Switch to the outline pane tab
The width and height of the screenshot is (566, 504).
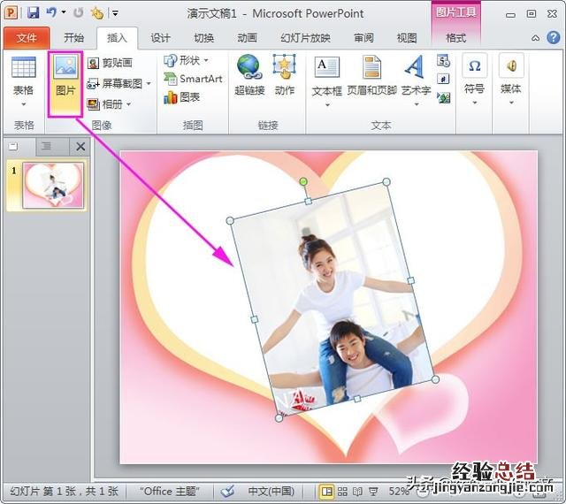click(x=46, y=146)
